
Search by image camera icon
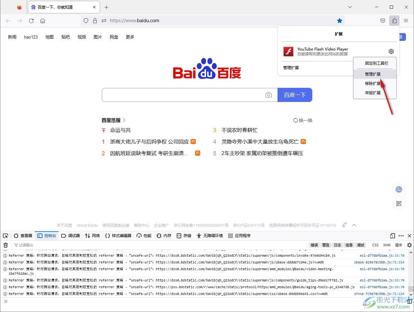pyautogui.click(x=268, y=95)
